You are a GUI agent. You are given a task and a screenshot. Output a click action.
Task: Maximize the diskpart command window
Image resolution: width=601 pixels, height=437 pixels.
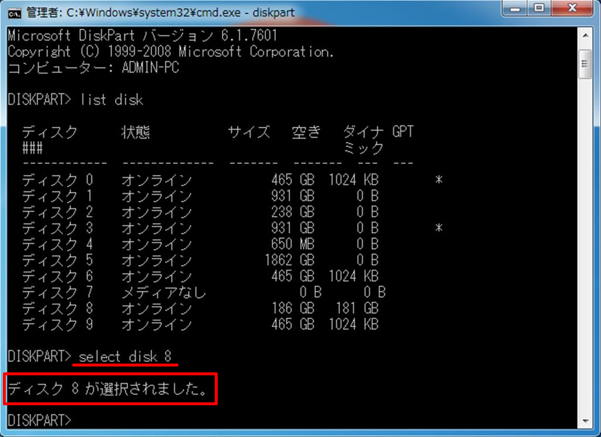[539, 8]
